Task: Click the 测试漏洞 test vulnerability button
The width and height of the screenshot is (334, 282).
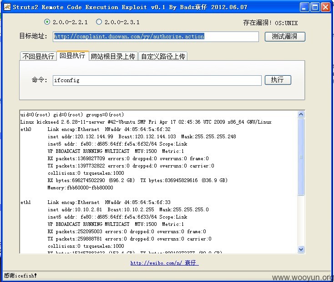Action: [x=285, y=37]
